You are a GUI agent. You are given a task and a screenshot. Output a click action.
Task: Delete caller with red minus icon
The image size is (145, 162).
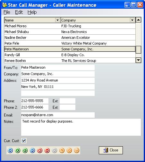pos(47,150)
